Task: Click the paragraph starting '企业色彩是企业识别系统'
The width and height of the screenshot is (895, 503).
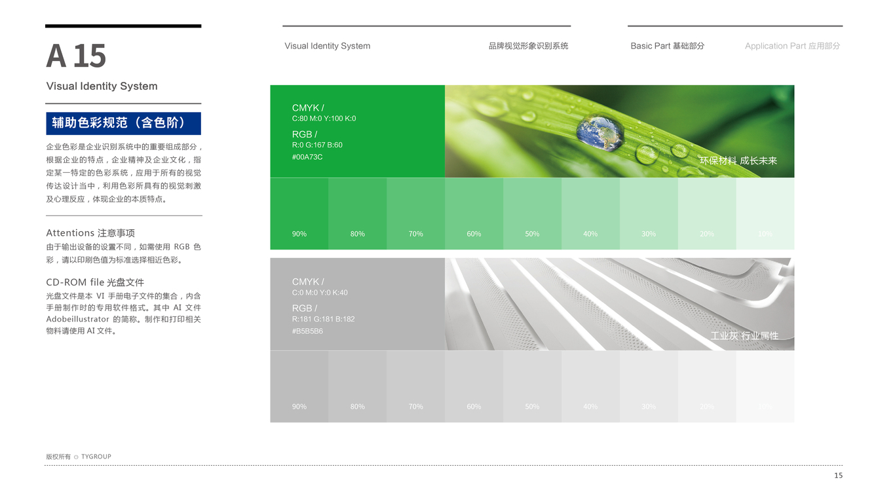Action: coord(124,173)
